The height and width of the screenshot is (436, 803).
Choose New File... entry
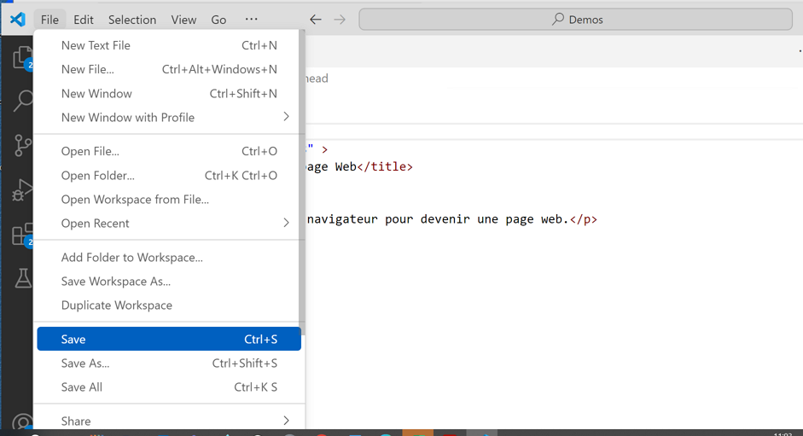(x=169, y=69)
